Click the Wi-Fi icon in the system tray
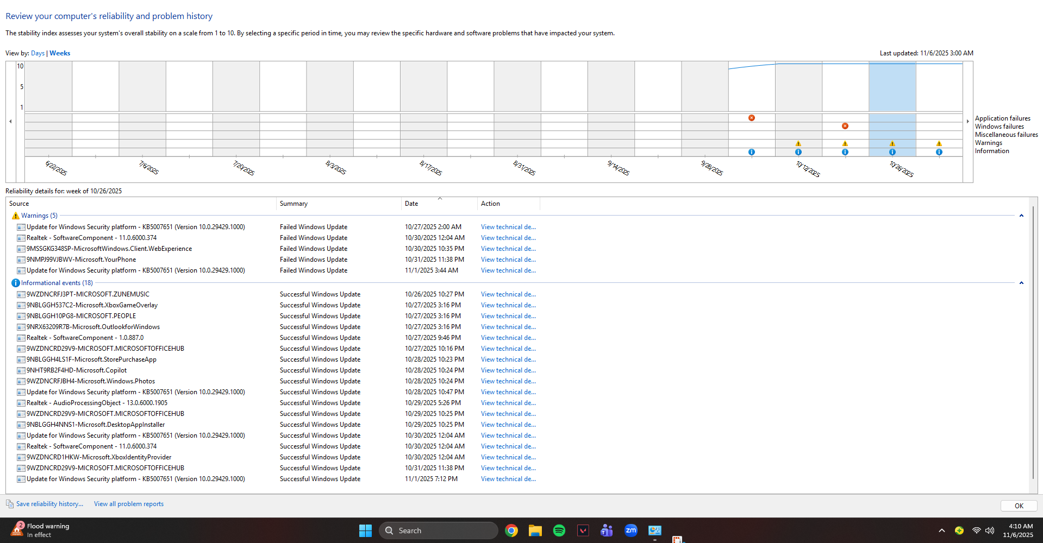The image size is (1043, 543). (977, 531)
